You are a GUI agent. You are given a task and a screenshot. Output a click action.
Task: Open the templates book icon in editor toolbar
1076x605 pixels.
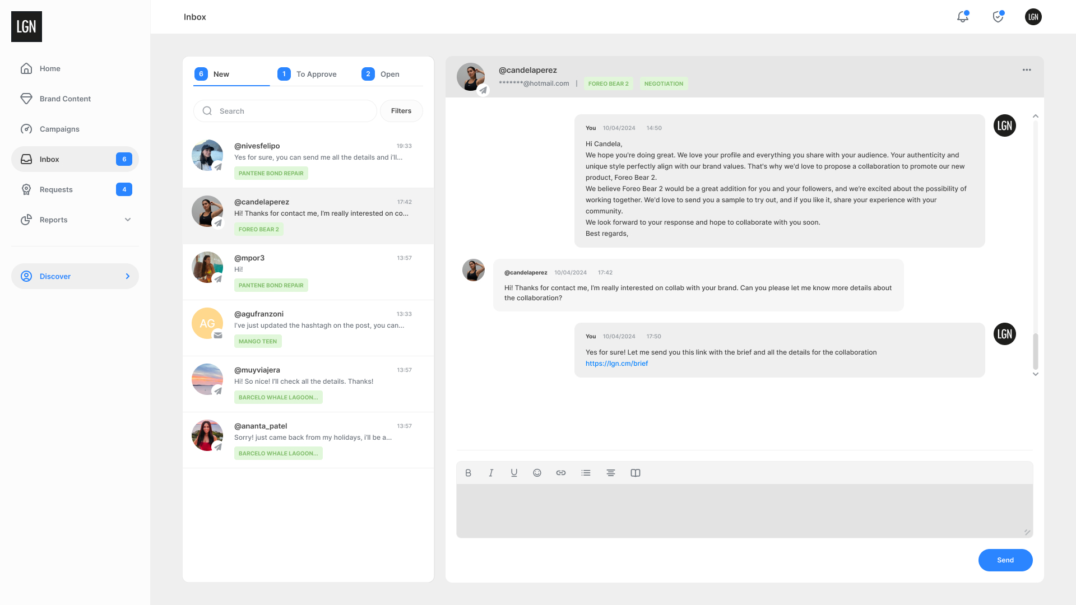pos(636,473)
